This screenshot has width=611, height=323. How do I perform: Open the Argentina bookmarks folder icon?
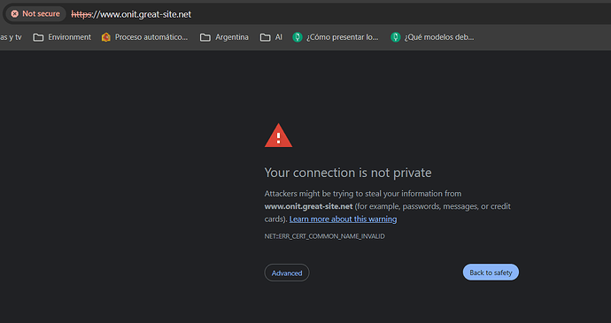[x=205, y=37]
